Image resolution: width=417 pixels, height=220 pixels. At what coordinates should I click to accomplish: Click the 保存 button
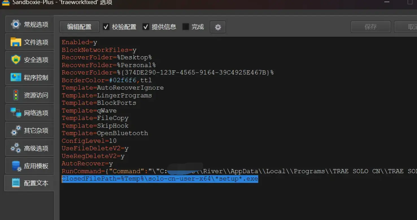click(371, 27)
